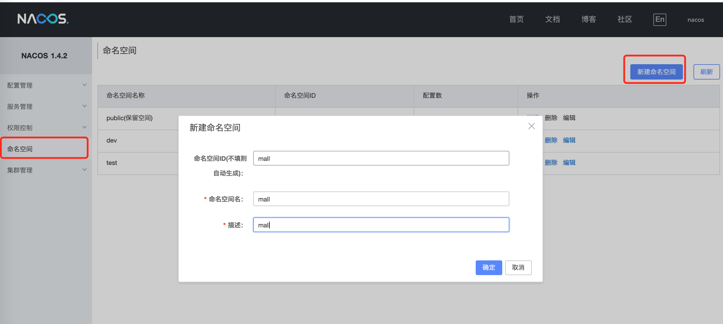Click 编辑 for the test namespace
This screenshot has width=723, height=324.
[x=569, y=163]
